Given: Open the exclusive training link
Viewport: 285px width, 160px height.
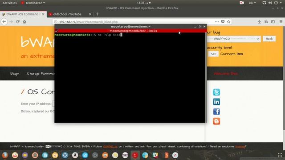Looking at the screenshot, I should (x=240, y=146).
